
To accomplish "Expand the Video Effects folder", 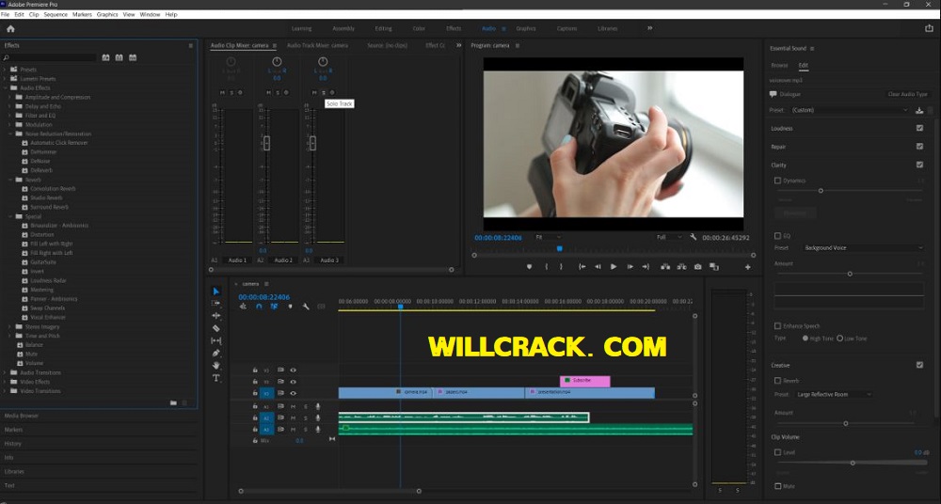I will click(x=5, y=382).
